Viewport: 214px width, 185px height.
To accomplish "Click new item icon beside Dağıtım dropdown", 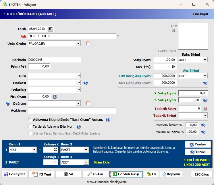I will 88,103.
